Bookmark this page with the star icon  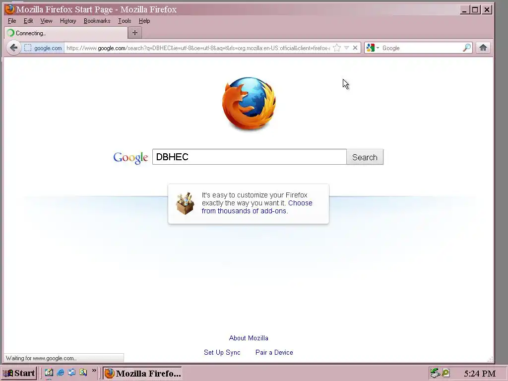pyautogui.click(x=337, y=48)
